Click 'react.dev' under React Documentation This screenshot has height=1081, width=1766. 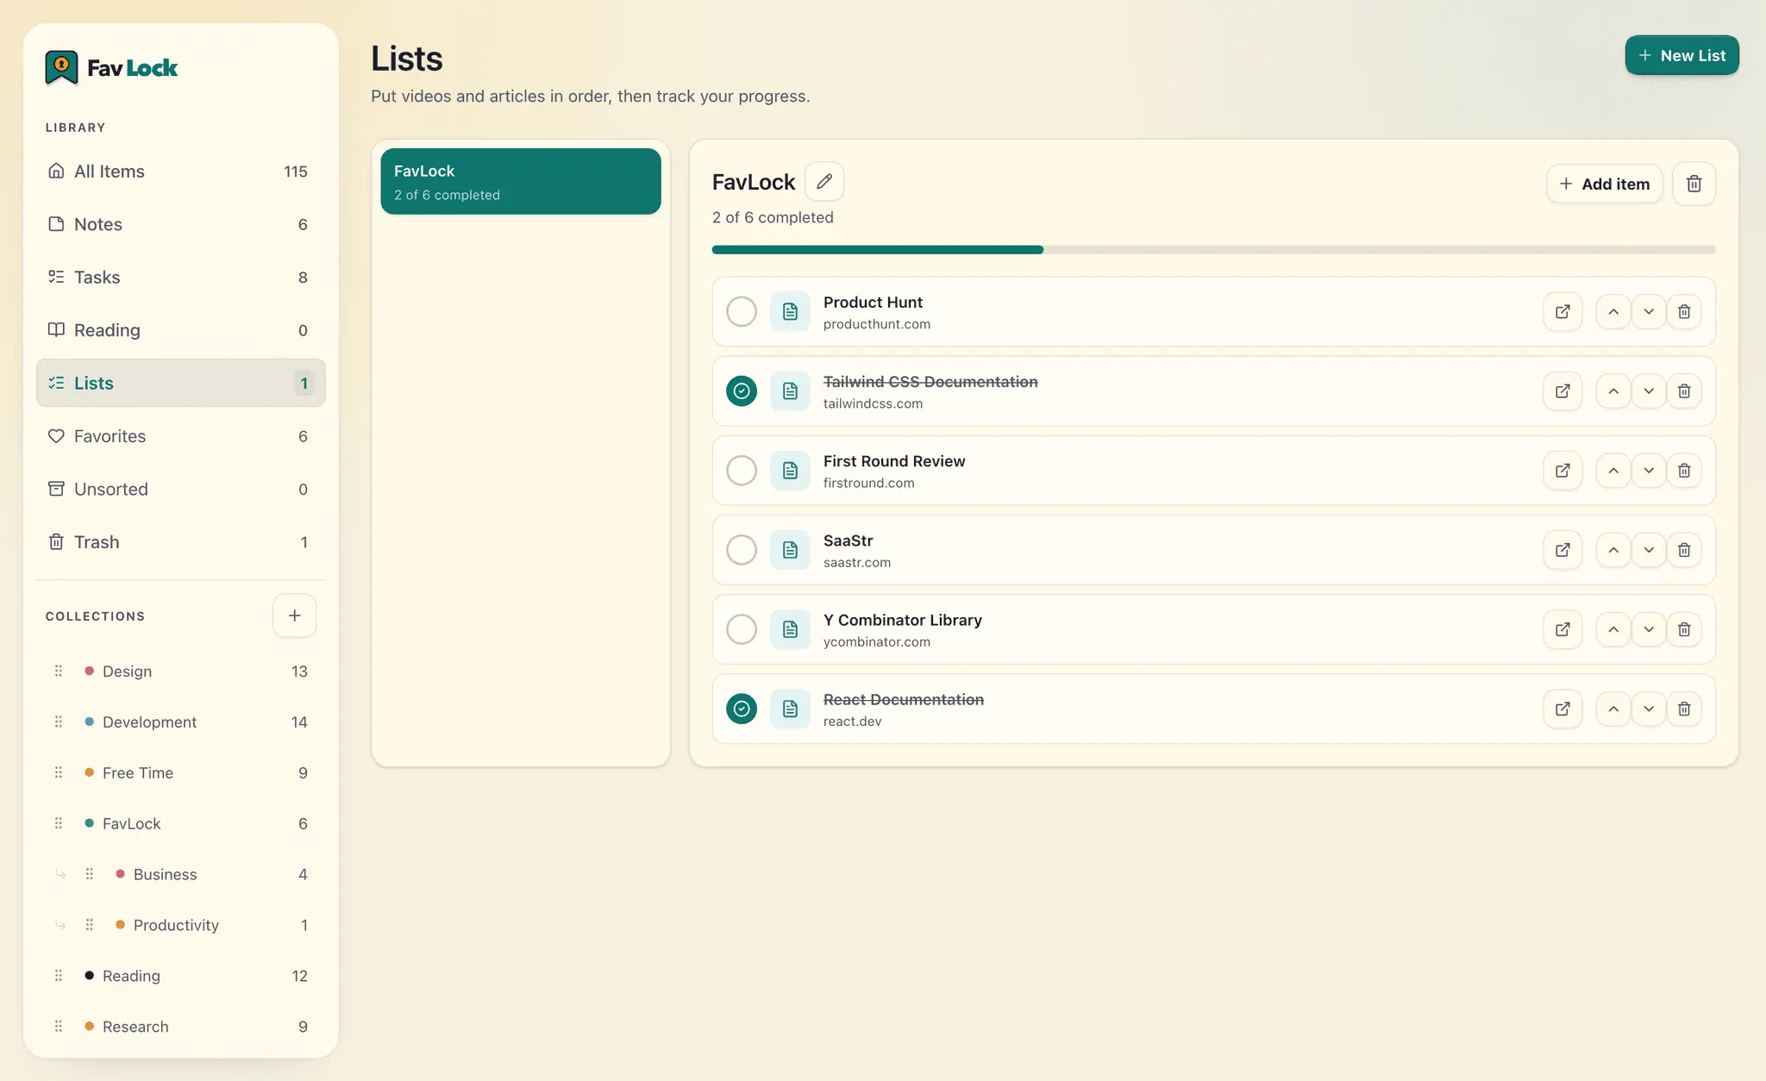pos(852,722)
